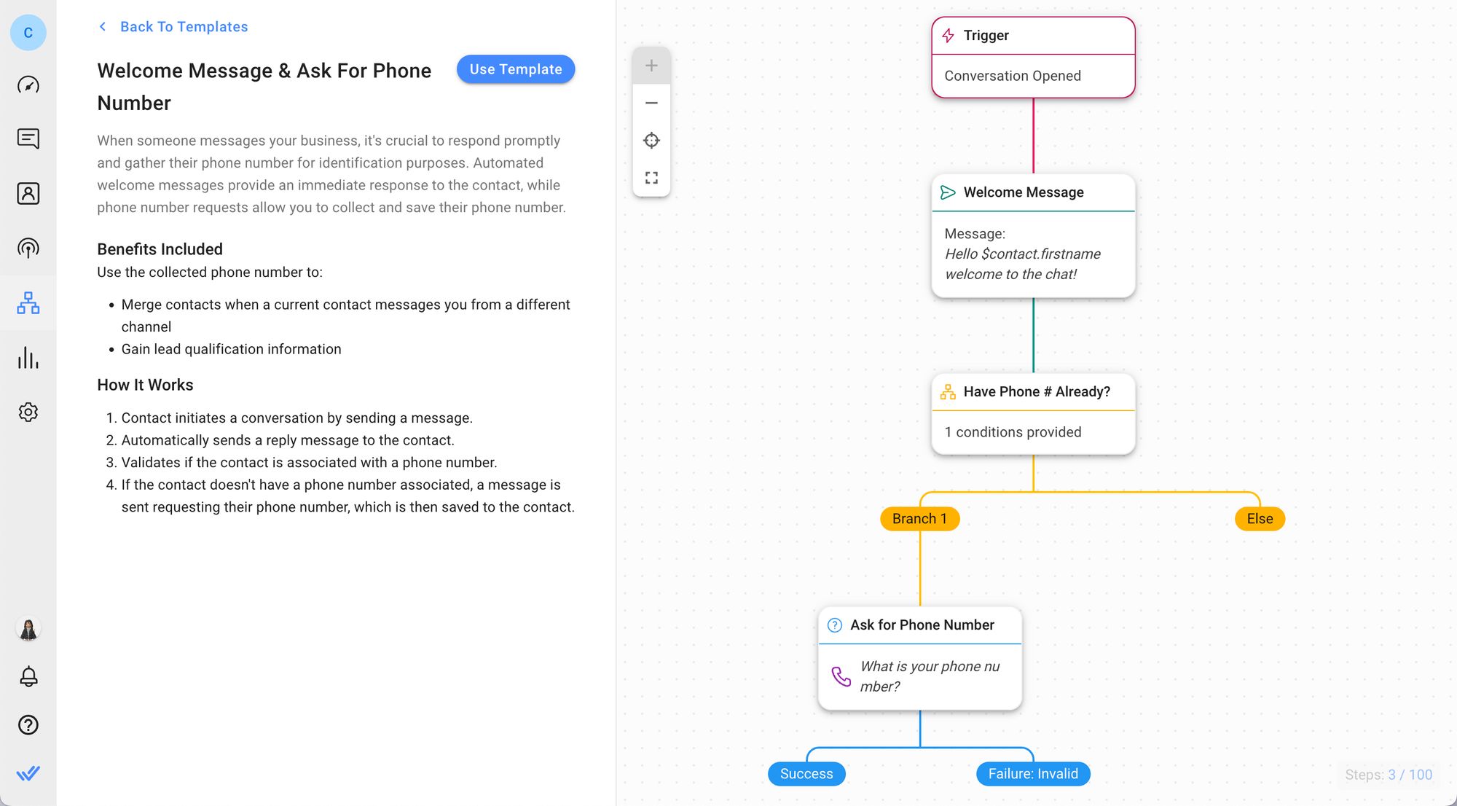Toggle the move/drag canvas tool icon
1457x806 pixels.
651,140
